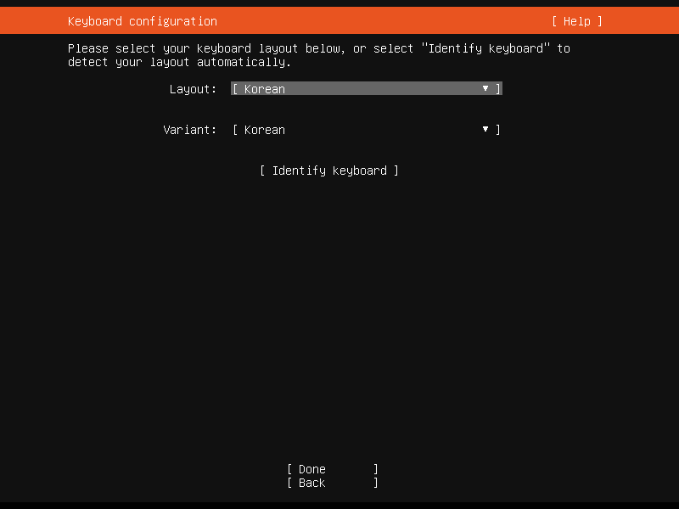The height and width of the screenshot is (509, 679).
Task: Click the Variant field label
Action: click(189, 129)
